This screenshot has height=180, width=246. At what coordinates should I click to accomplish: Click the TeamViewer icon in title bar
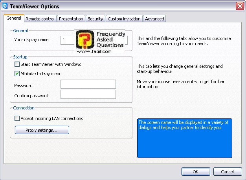pyautogui.click(x=5, y=6)
